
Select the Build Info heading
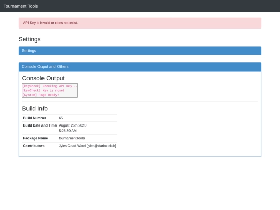[35, 108]
